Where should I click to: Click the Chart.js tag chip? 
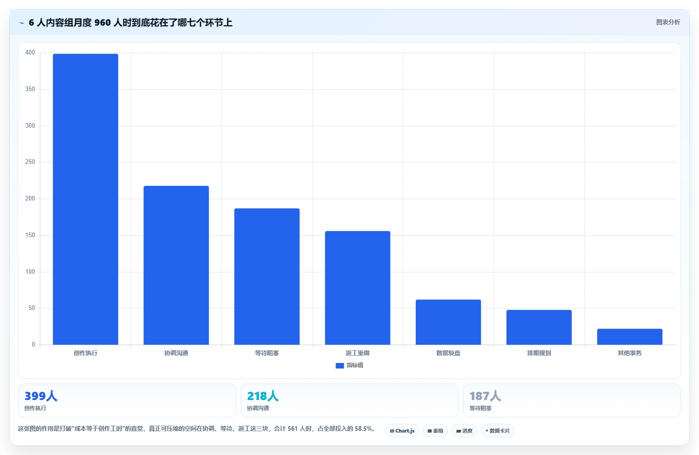402,431
